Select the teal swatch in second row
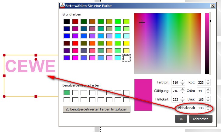 pos(101,29)
